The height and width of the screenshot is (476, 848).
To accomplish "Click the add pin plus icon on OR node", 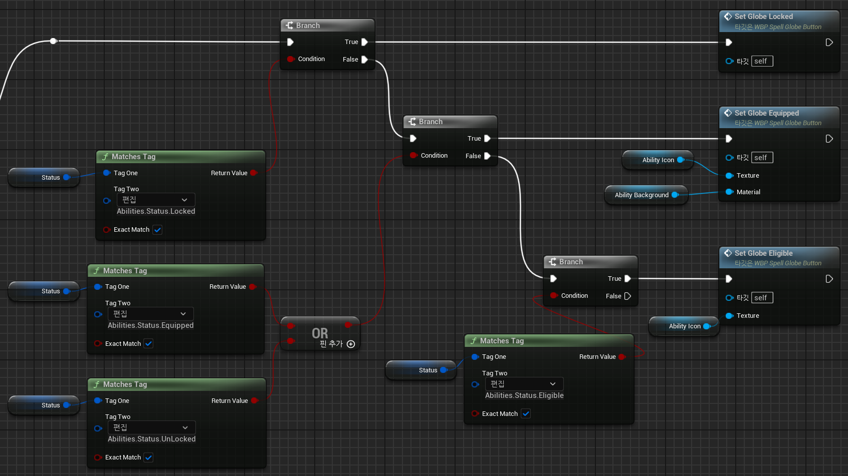I will (x=351, y=344).
